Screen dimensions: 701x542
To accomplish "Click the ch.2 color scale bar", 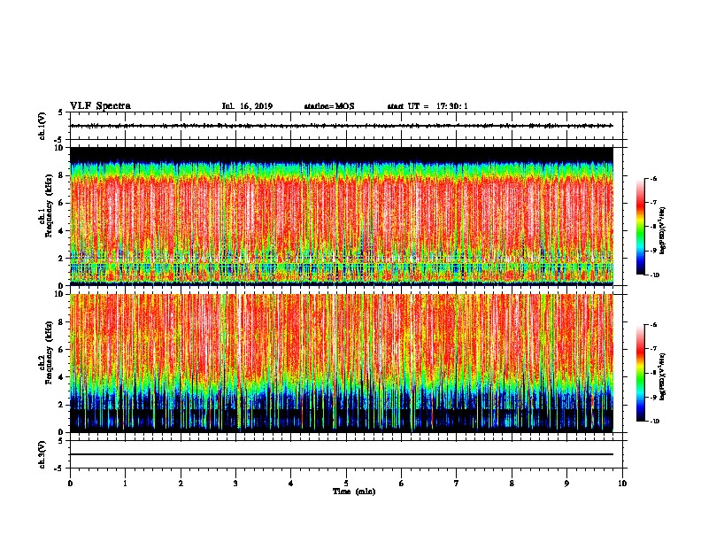I will pyautogui.click(x=641, y=373).
